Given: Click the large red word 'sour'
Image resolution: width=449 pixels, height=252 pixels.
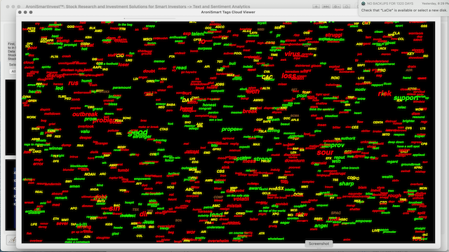Looking at the screenshot, I should 325,153.
